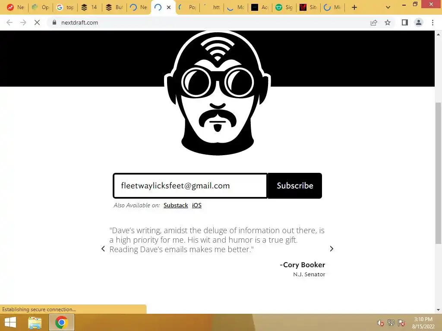Switch to the 'Op' tab
The width and height of the screenshot is (442, 331).
tap(40, 7)
